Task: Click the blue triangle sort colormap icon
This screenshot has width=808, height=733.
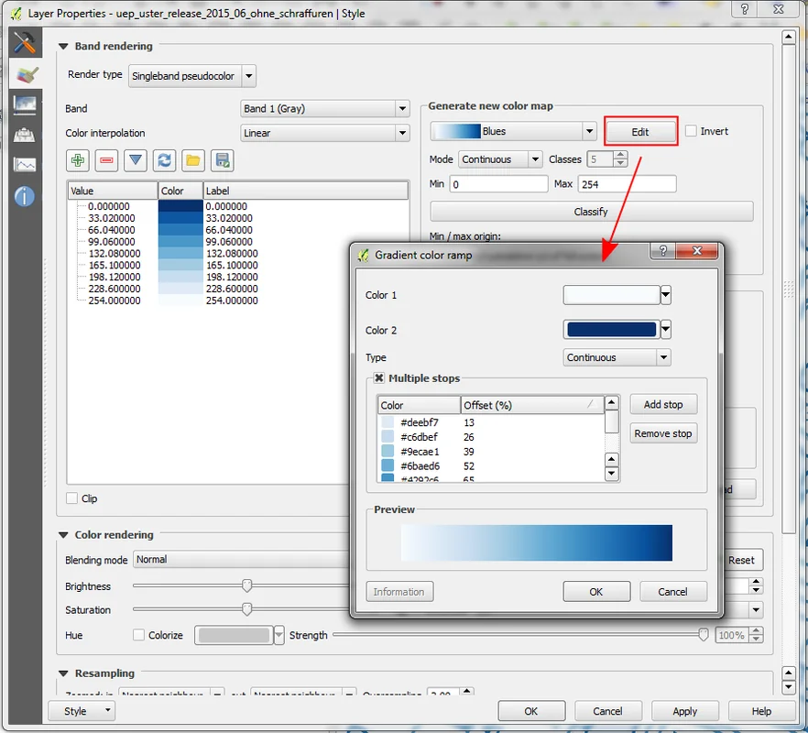Action: (x=136, y=160)
